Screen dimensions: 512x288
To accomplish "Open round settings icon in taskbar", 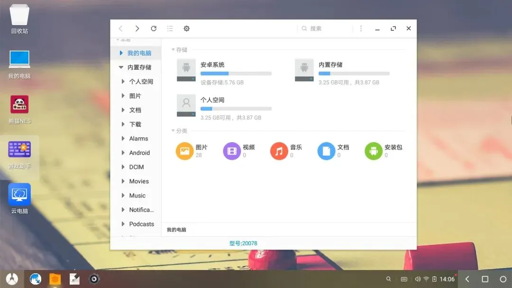I will pyautogui.click(x=94, y=279).
